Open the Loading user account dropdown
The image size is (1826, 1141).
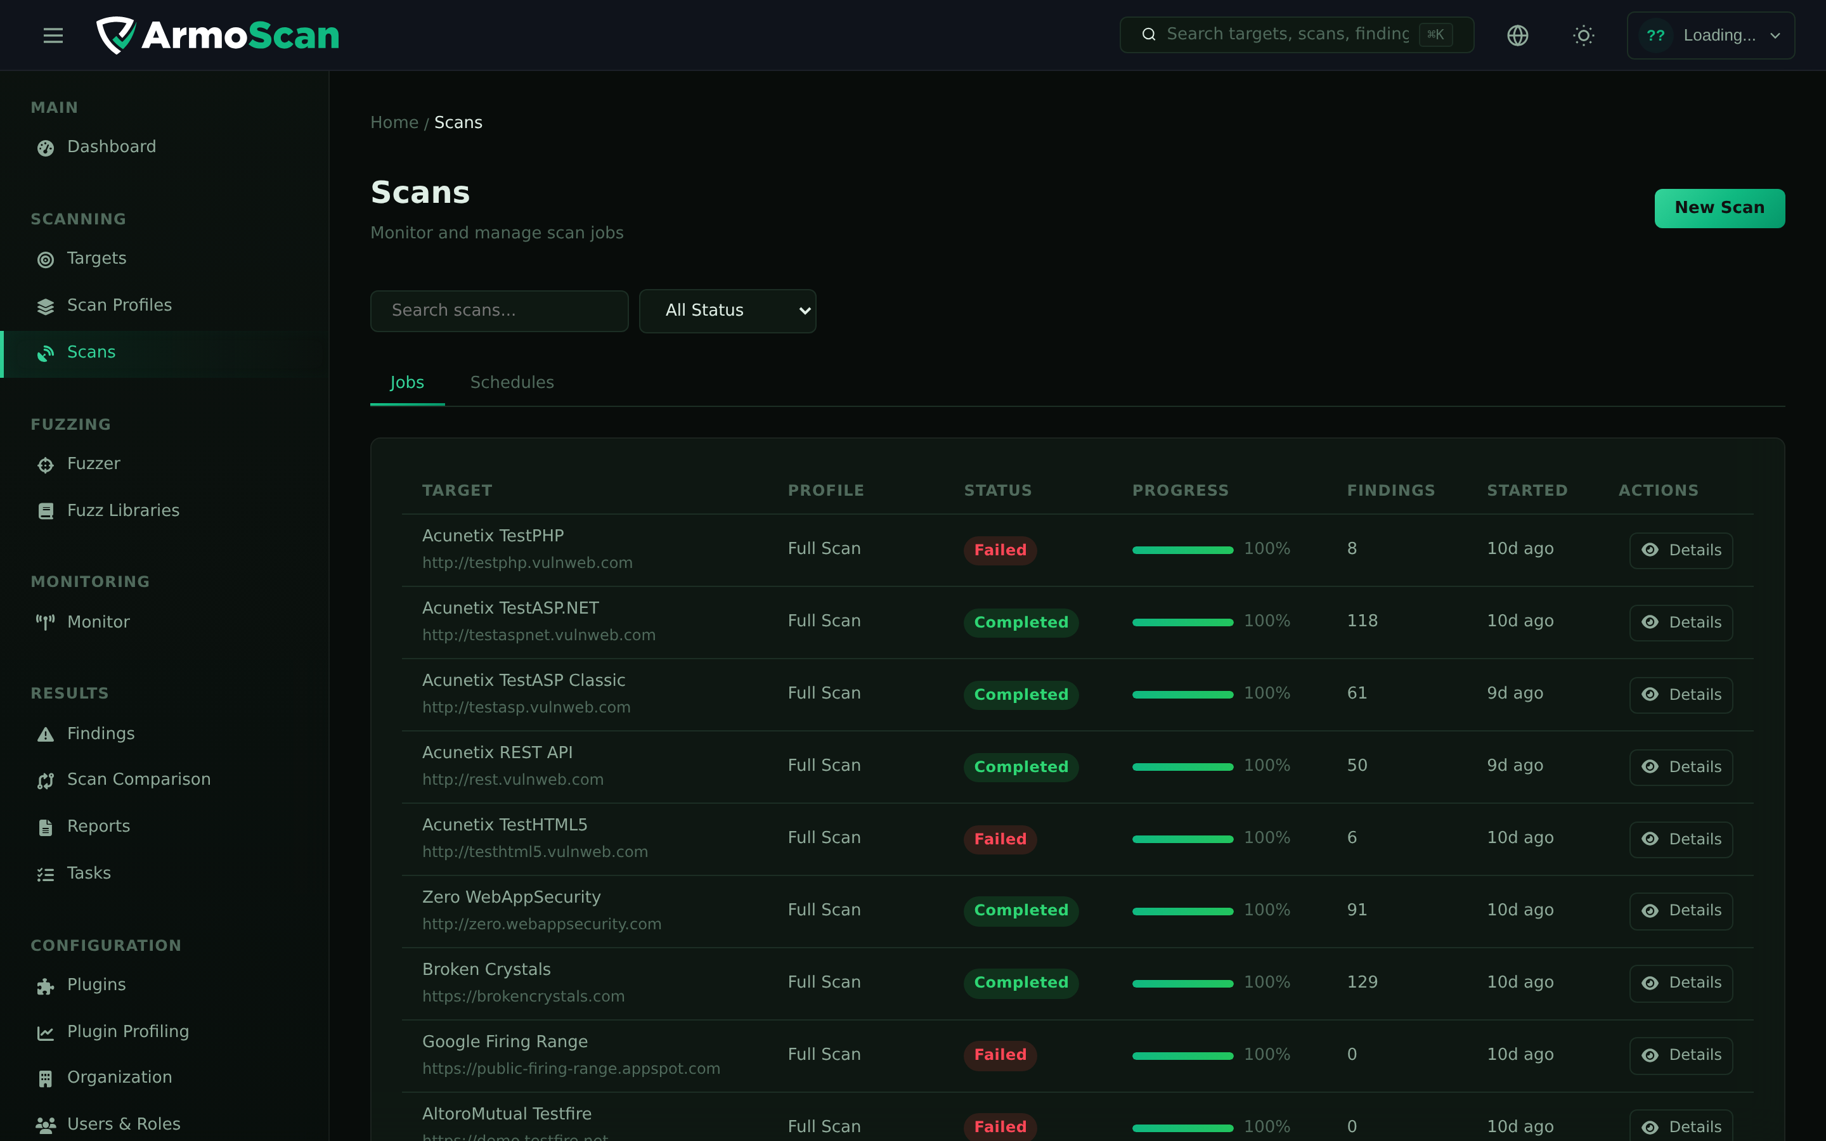click(1711, 35)
